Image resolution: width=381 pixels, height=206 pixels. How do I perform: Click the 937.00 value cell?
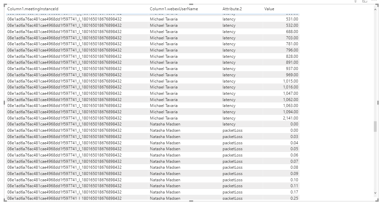coord(292,69)
